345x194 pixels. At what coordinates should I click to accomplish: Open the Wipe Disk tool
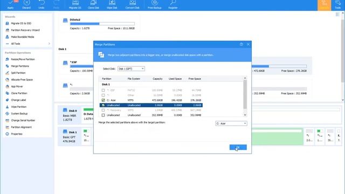[112, 5]
